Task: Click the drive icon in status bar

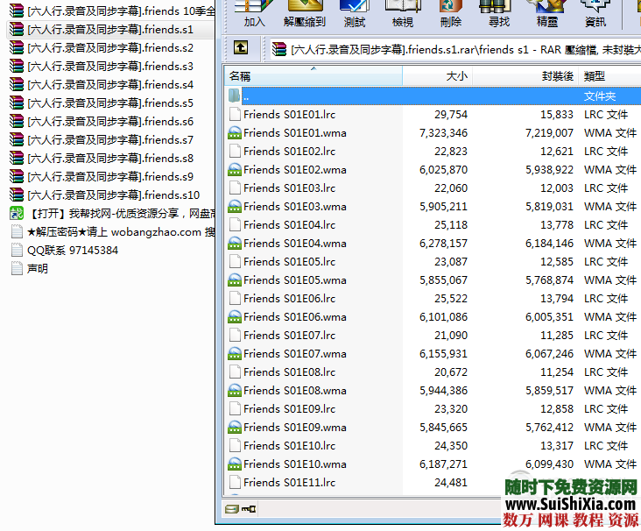Action: tap(232, 509)
